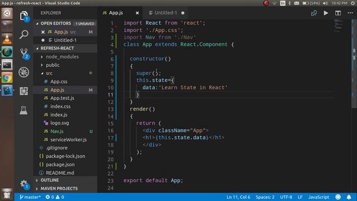Open the Extensions view icon

pyautogui.click(x=23, y=91)
